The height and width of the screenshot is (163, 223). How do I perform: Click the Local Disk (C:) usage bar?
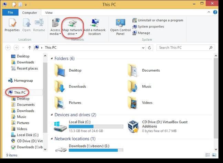[x=96, y=126]
